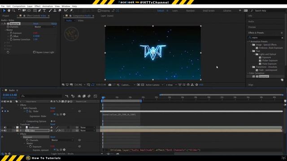The width and height of the screenshot is (287, 161).
Task: Click Reset for Exposure in Effect Controls
Action: point(36,24)
